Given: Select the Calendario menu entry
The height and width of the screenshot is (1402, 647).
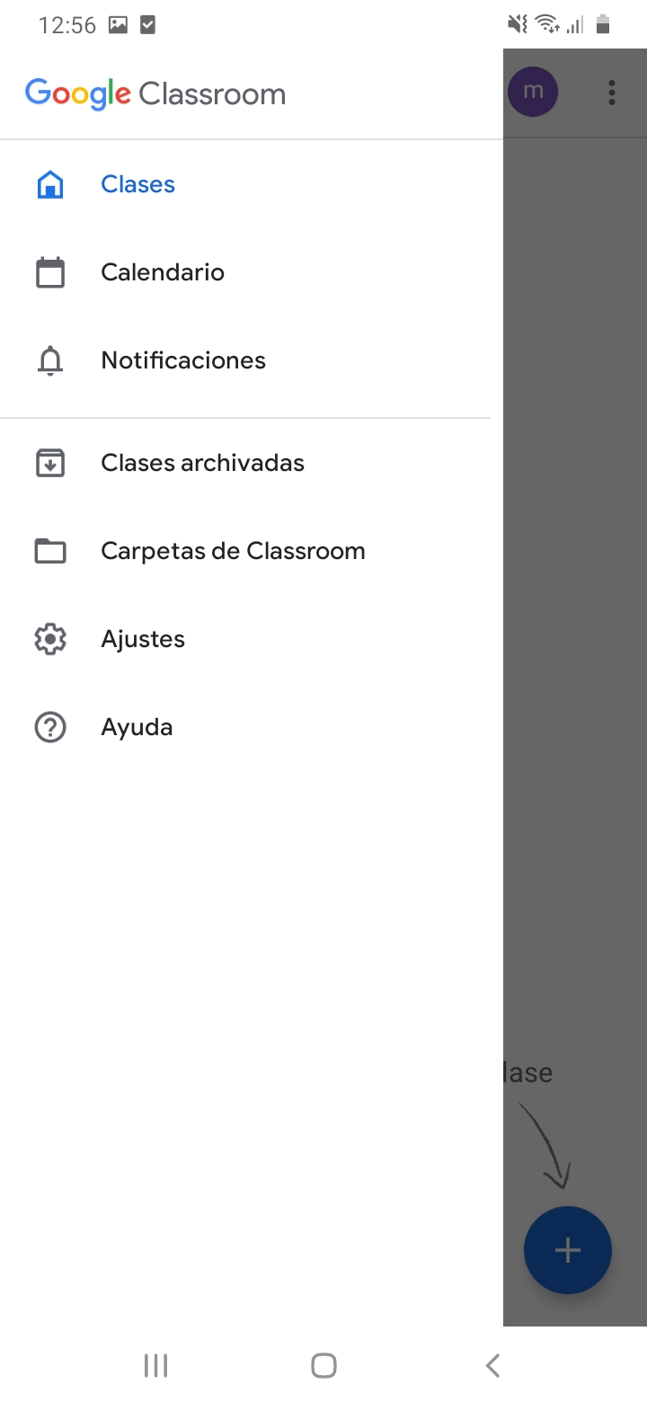Looking at the screenshot, I should pyautogui.click(x=162, y=271).
